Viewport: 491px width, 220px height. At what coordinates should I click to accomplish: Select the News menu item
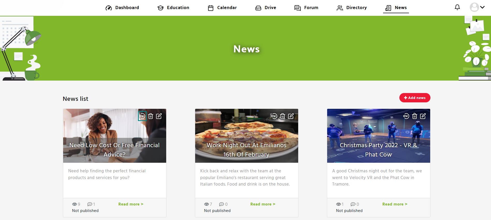pyautogui.click(x=396, y=8)
